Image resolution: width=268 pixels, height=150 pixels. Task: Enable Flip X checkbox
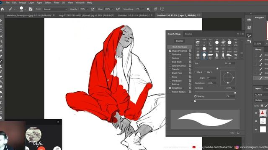click(x=196, y=72)
